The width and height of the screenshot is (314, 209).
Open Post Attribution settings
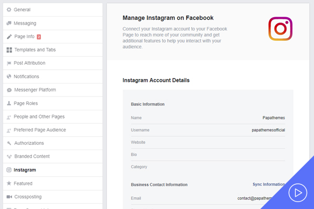[x=53, y=63]
